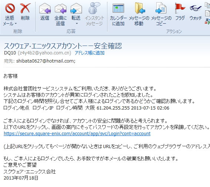Screen dimensions: 210x187
Task: Click the 迷惑メール junk mail icon
Action: [x=10, y=8]
